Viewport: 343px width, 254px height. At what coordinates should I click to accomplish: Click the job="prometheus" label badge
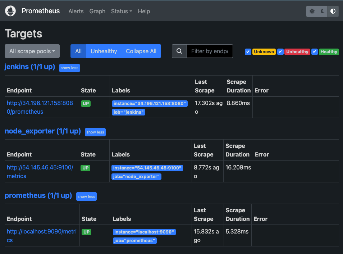pos(134,240)
